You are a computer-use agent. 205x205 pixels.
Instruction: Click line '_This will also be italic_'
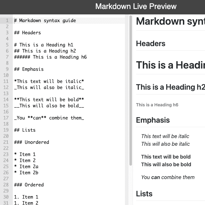[49, 87]
